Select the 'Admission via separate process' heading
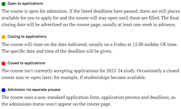 (34, 90)
